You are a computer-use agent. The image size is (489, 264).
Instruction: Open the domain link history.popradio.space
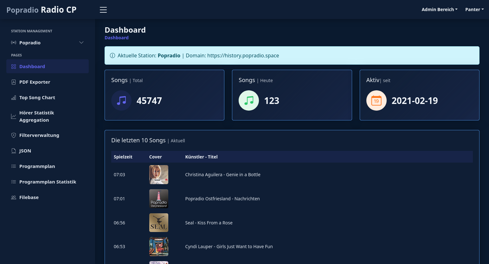pos(243,55)
